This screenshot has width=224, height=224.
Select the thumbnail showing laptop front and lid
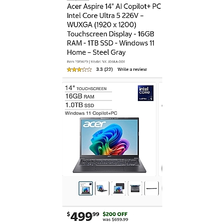pos(118,188)
